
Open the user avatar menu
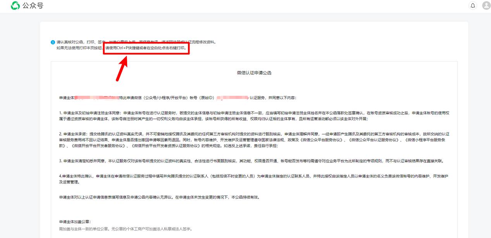tap(486, 5)
